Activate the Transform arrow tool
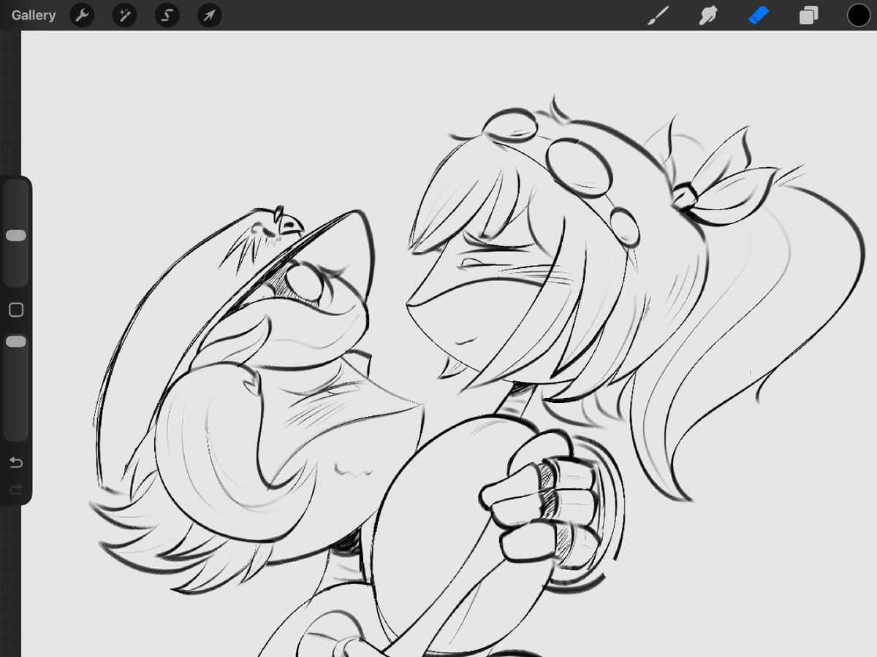The height and width of the screenshot is (657, 877). pos(209,15)
